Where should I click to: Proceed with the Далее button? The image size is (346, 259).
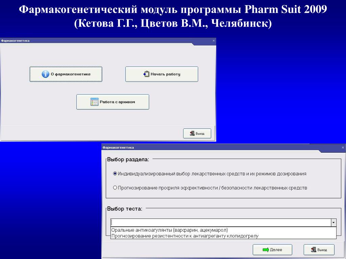[x=272, y=250]
